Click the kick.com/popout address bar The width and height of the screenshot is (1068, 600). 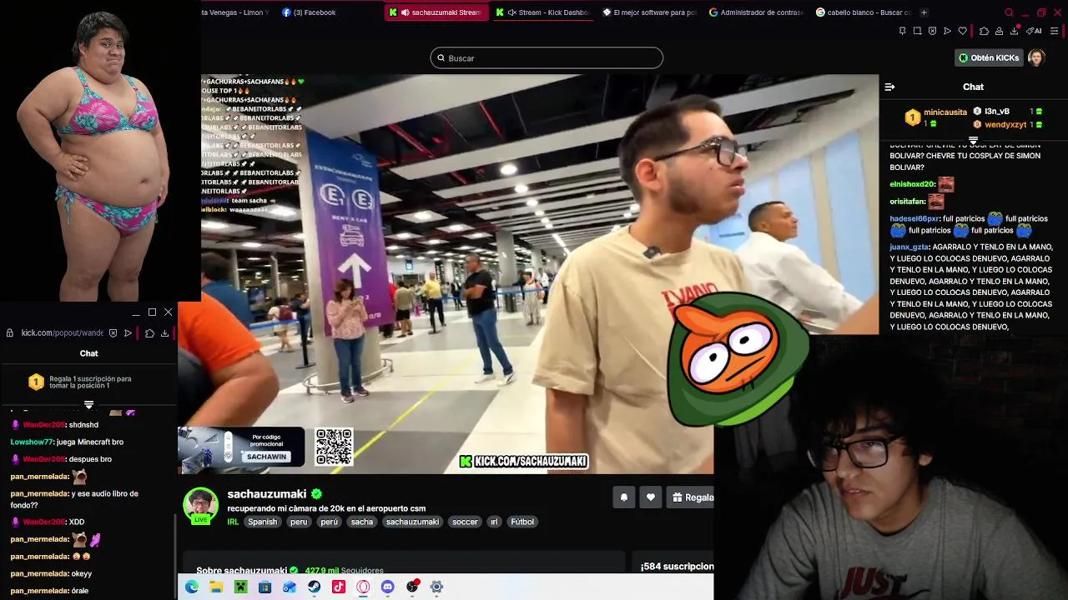(x=63, y=332)
